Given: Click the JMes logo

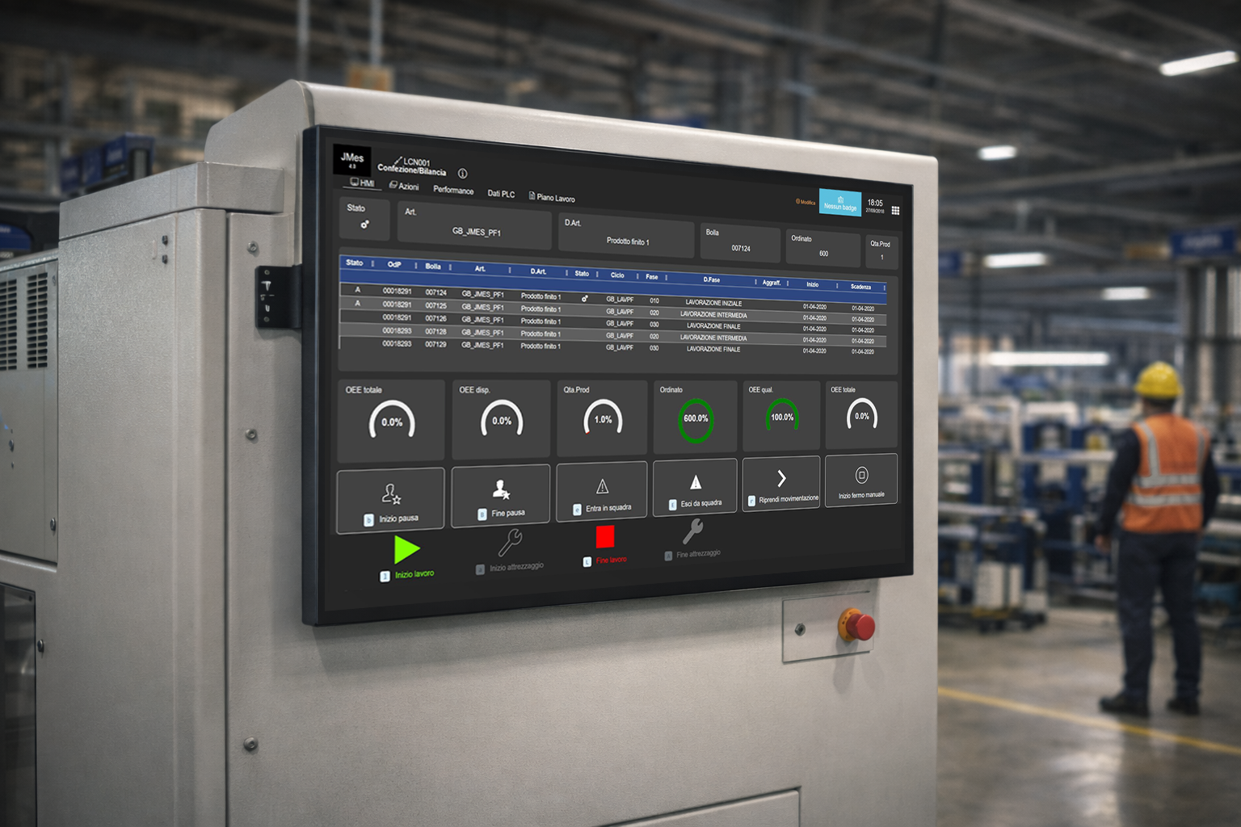Looking at the screenshot, I should 352,159.
